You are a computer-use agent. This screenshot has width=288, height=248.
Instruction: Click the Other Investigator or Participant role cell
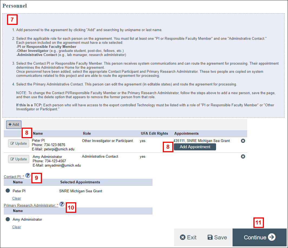(x=107, y=141)
